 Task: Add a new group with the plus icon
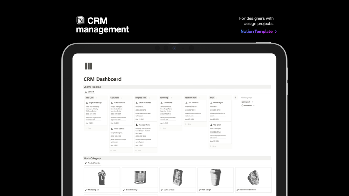(x=235, y=97)
